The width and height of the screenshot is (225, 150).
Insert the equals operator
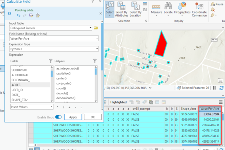pos(82,107)
